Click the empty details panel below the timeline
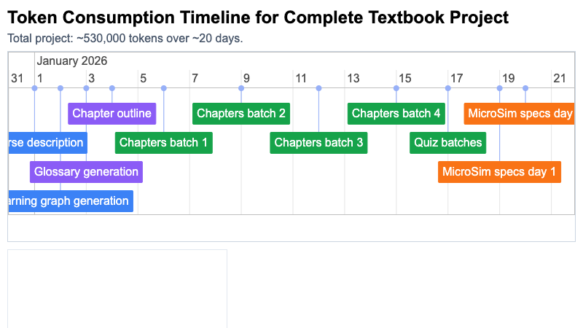The width and height of the screenshot is (583, 328). click(117, 289)
